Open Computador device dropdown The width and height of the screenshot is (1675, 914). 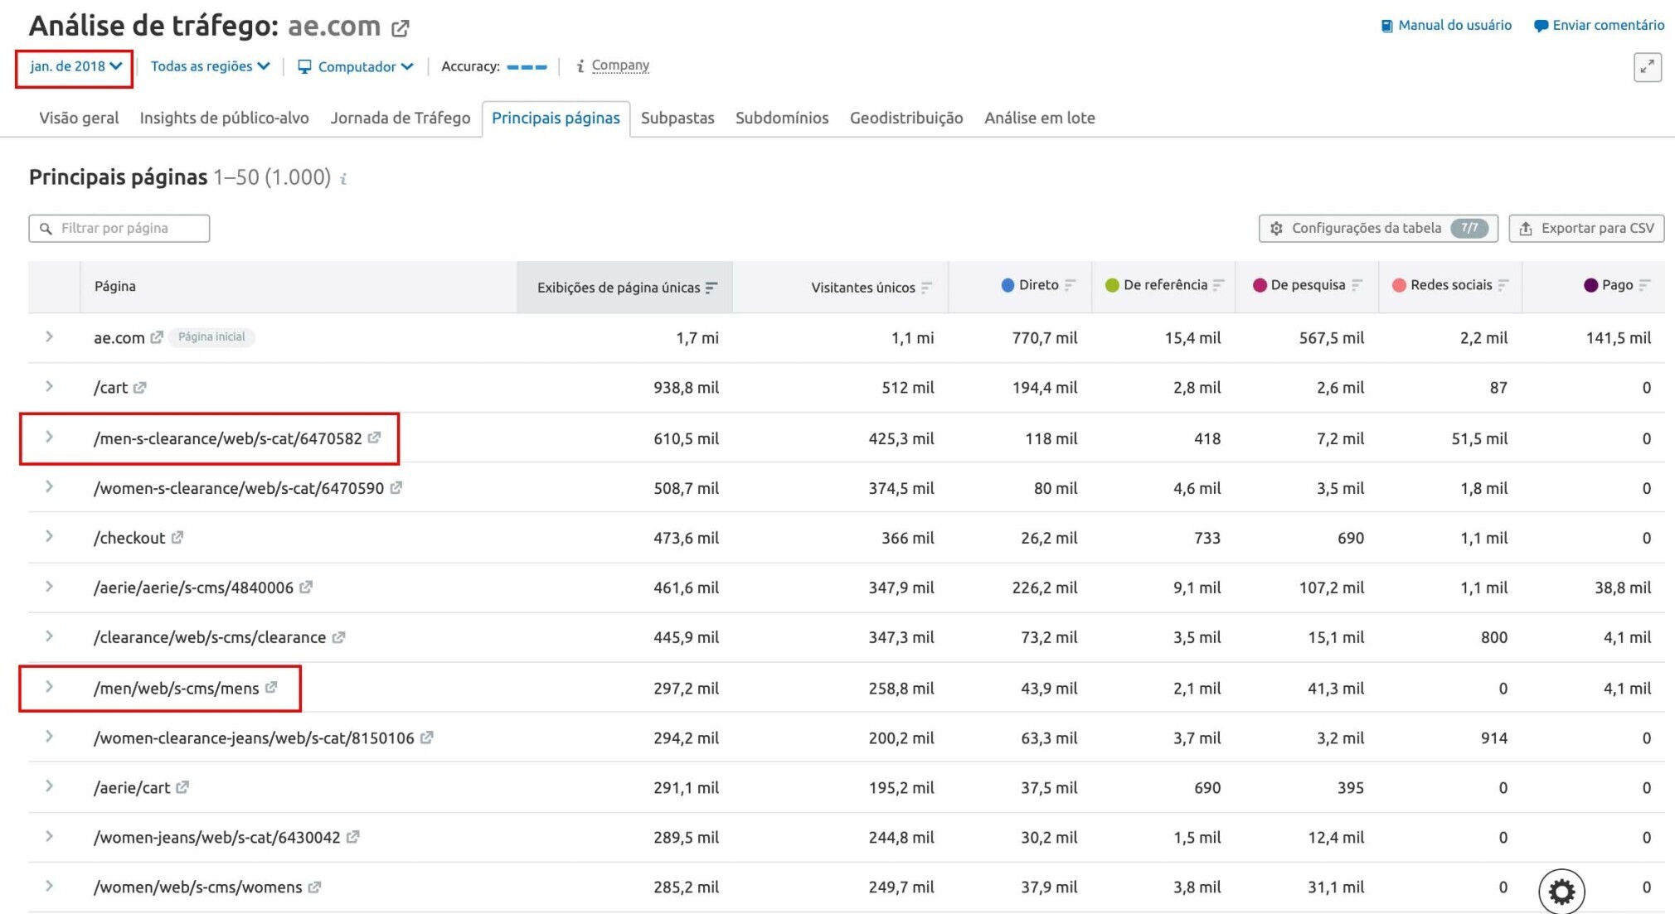pyautogui.click(x=356, y=66)
